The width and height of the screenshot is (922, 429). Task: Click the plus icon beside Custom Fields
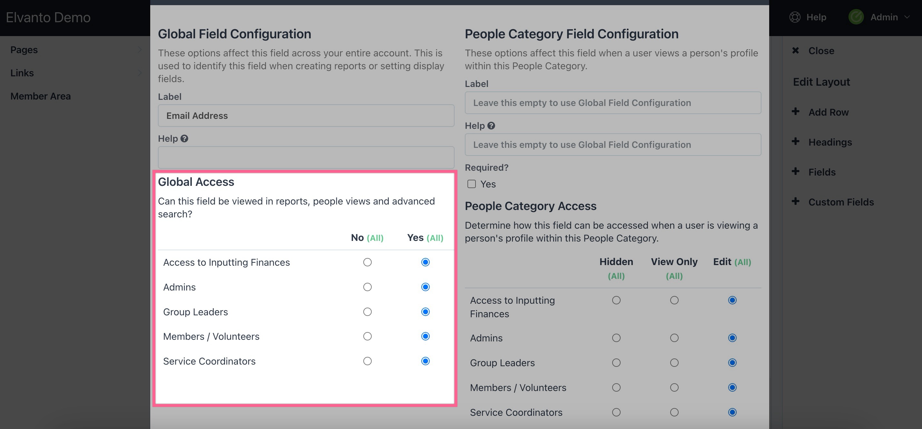point(795,202)
